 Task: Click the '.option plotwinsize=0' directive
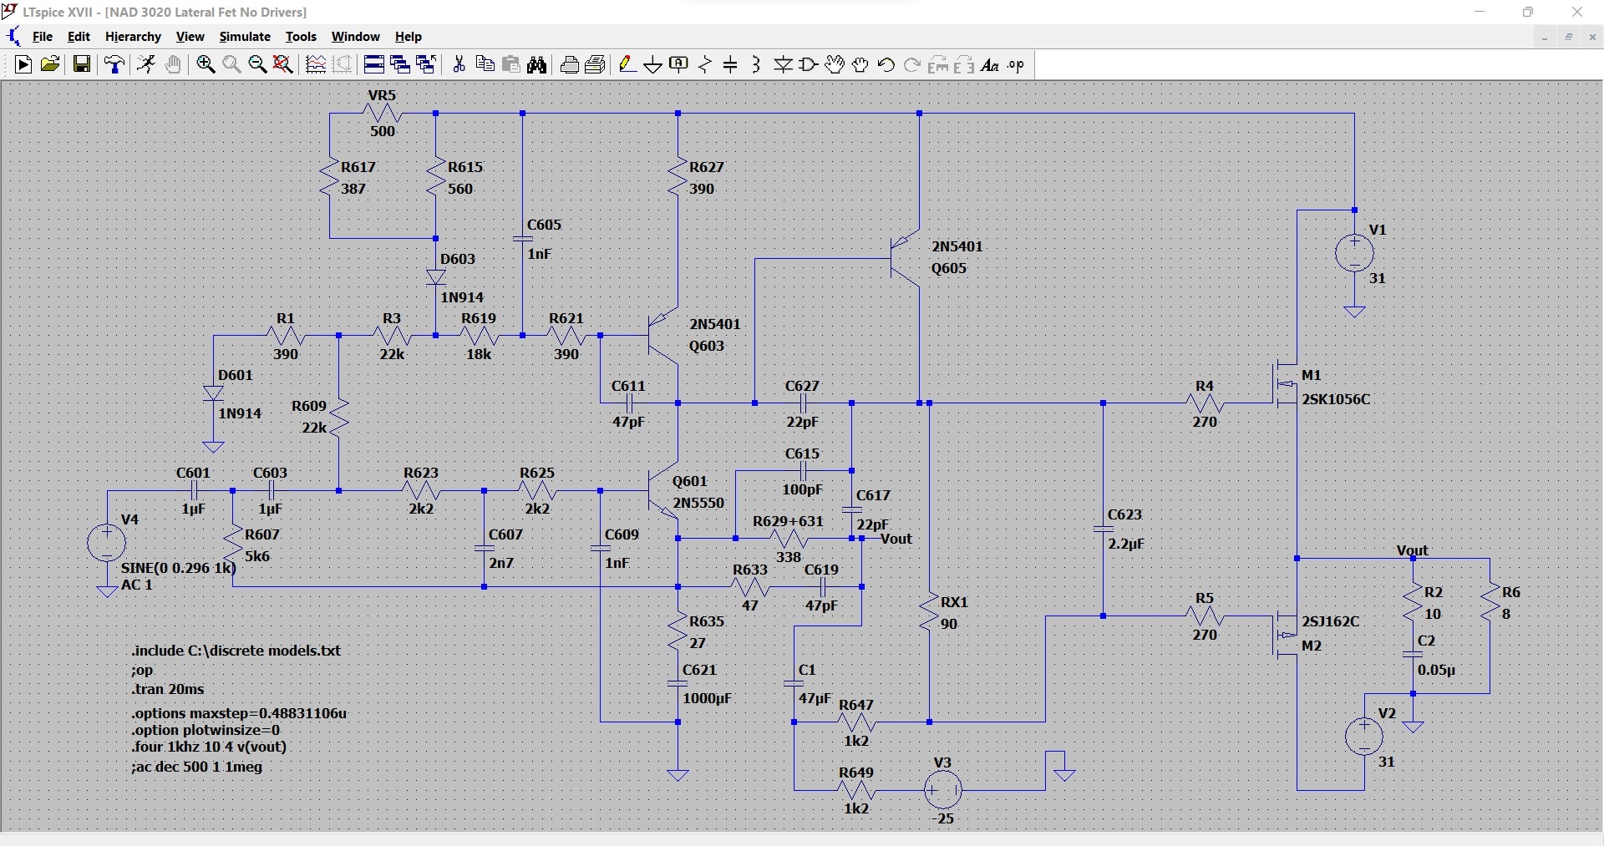(206, 730)
